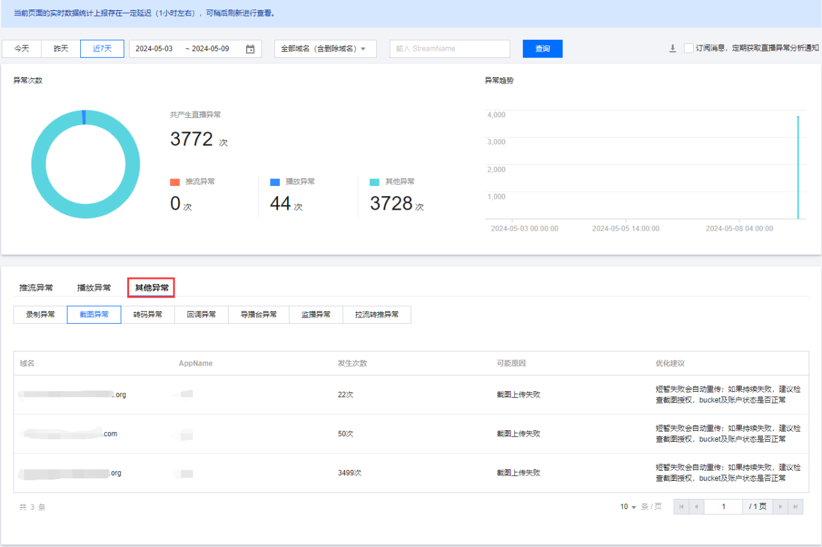Image resolution: width=822 pixels, height=547 pixels.
Task: Select the 截图异常 sub-tab
Action: tap(94, 314)
